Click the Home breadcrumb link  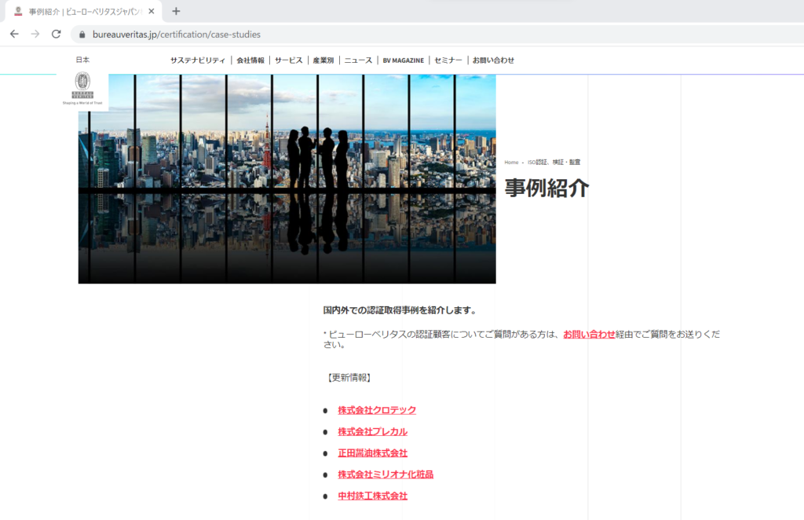[x=511, y=163]
